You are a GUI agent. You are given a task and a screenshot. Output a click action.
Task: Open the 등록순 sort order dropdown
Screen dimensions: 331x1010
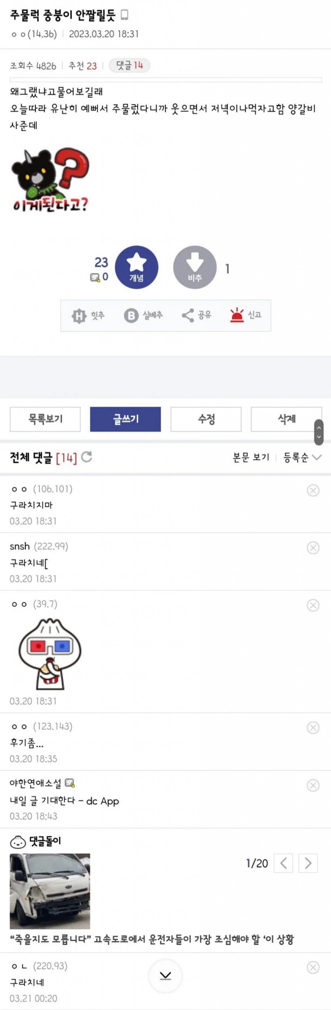[x=302, y=457]
